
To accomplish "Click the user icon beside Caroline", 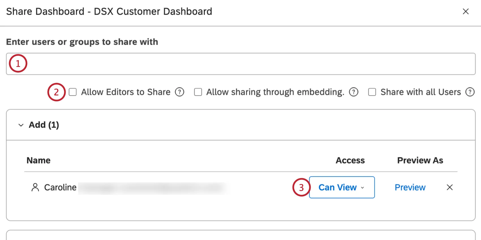I will 35,187.
